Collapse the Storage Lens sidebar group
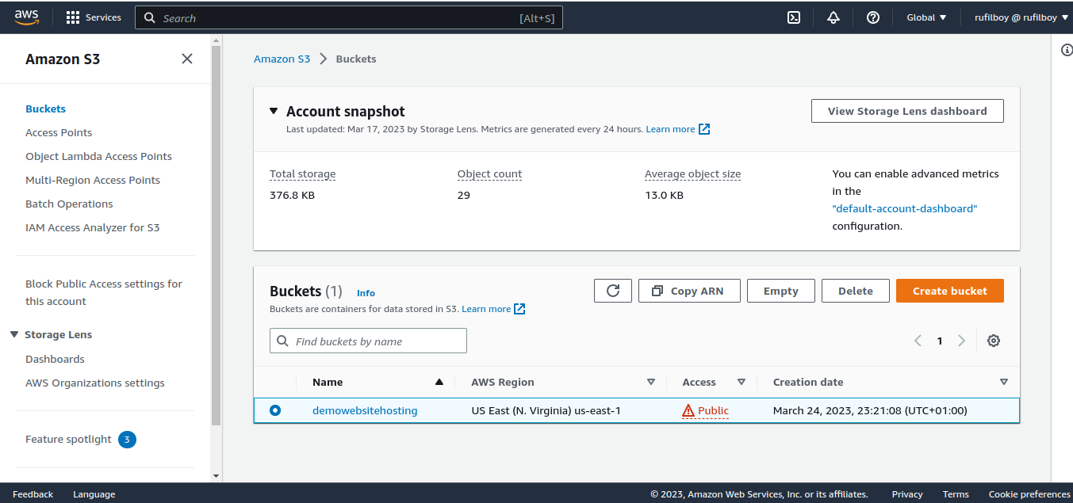The image size is (1073, 503). click(x=14, y=334)
